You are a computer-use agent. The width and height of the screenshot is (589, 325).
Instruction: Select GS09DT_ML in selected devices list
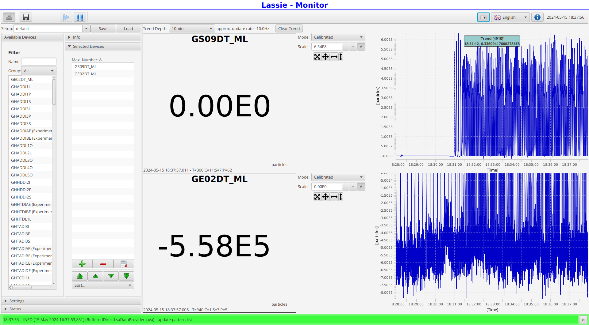coord(103,66)
